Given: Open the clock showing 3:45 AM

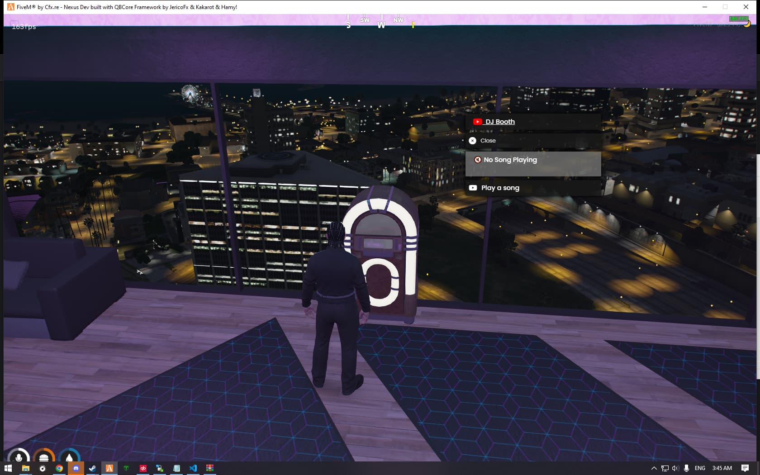Looking at the screenshot, I should coord(722,468).
